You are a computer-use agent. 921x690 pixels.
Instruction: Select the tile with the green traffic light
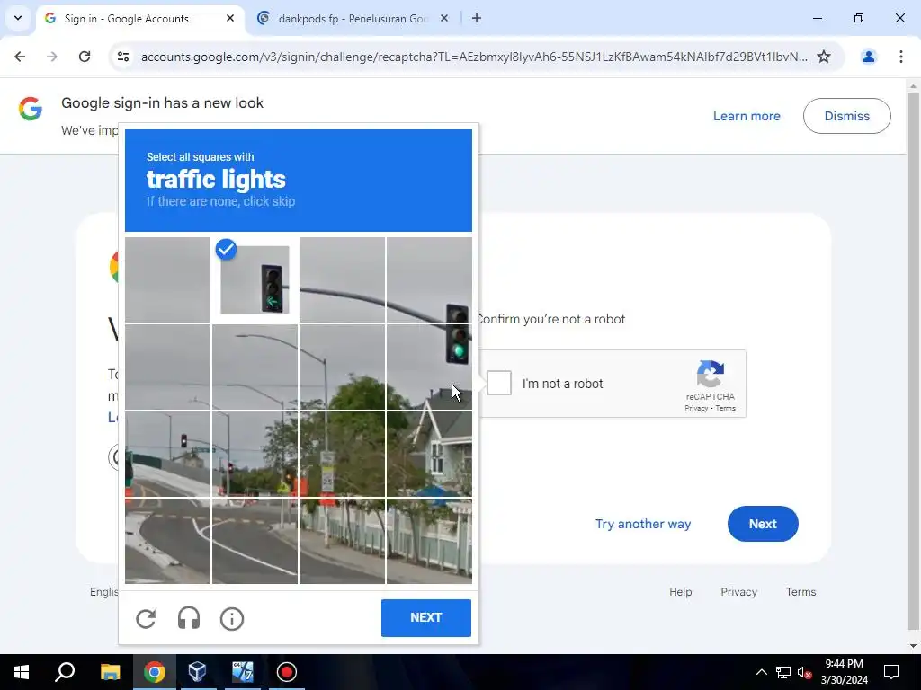click(429, 367)
